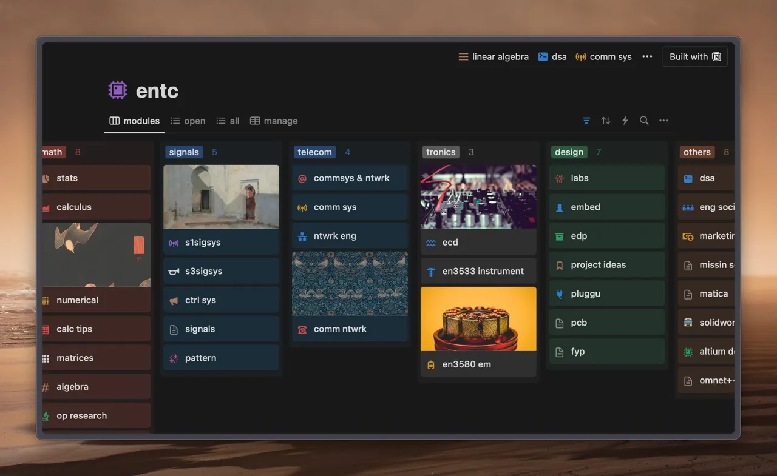Click the signals group label
This screenshot has width=777, height=476.
coord(184,152)
